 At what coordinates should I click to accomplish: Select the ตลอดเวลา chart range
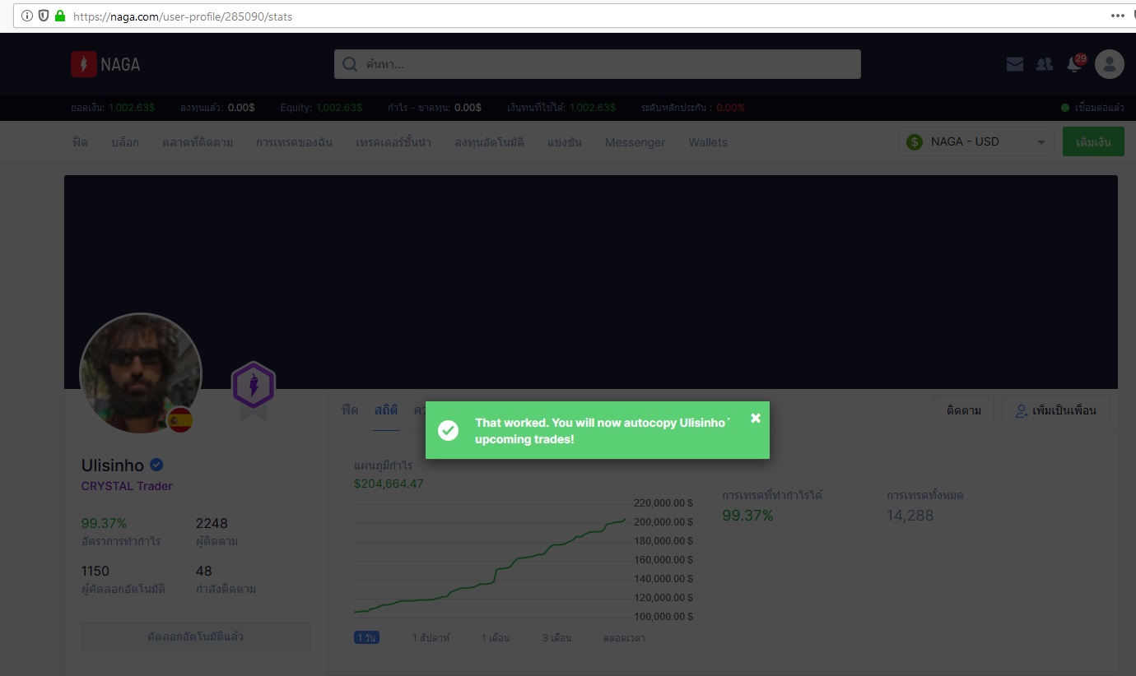pyautogui.click(x=624, y=637)
